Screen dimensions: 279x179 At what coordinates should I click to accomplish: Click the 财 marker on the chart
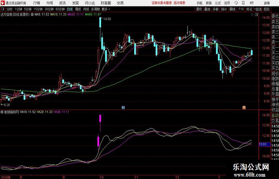click(x=123, y=107)
